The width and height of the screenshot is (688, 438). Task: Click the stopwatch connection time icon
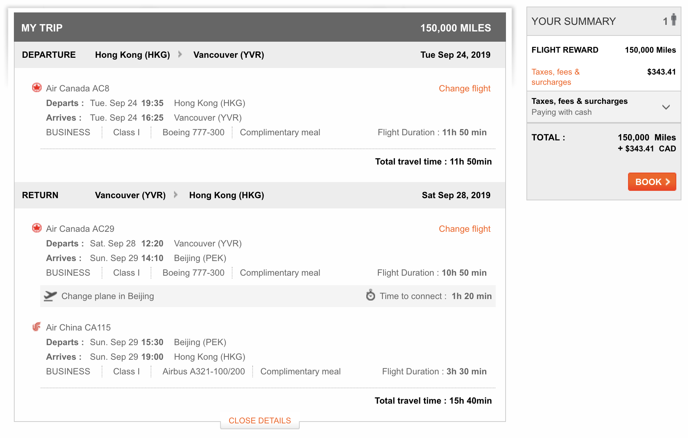coord(370,295)
